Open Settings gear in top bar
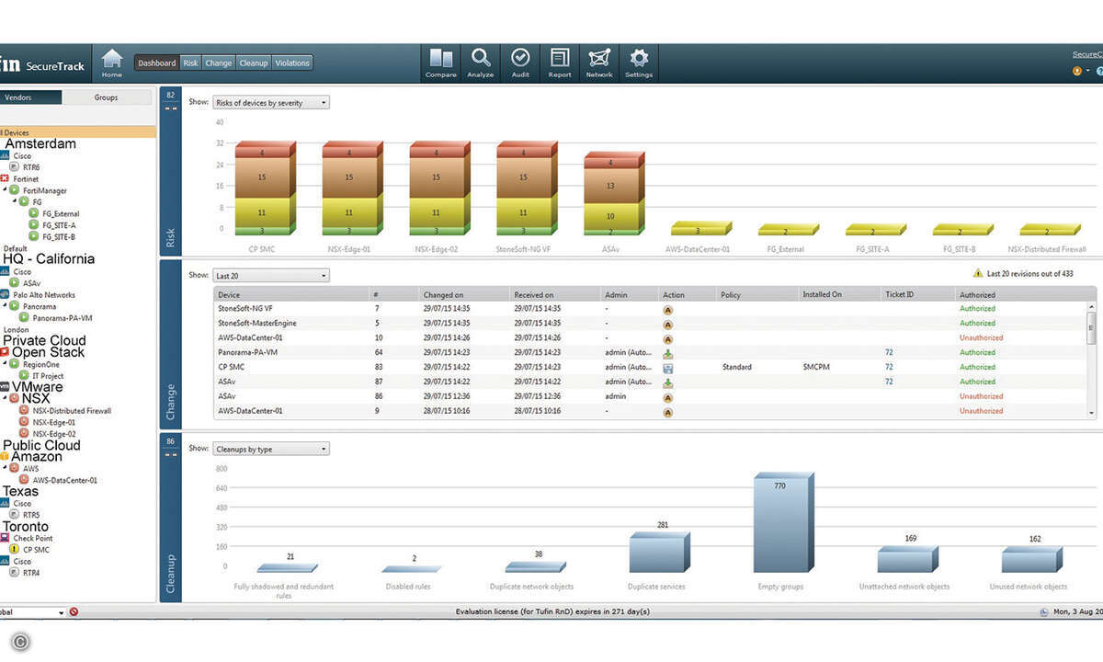1103x662 pixels. click(639, 63)
